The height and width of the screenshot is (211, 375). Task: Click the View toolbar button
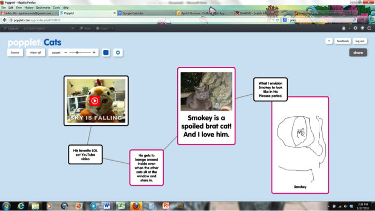coord(85,28)
